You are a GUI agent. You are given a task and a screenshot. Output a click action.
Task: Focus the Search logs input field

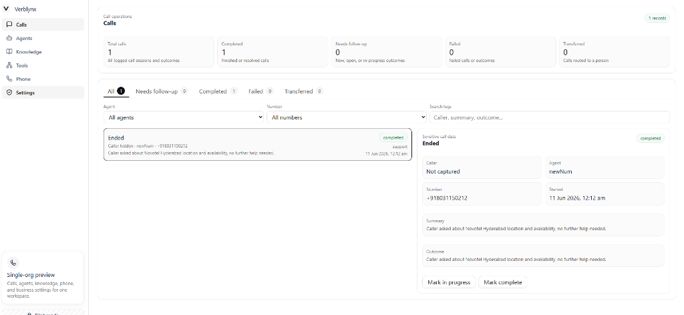coord(550,117)
